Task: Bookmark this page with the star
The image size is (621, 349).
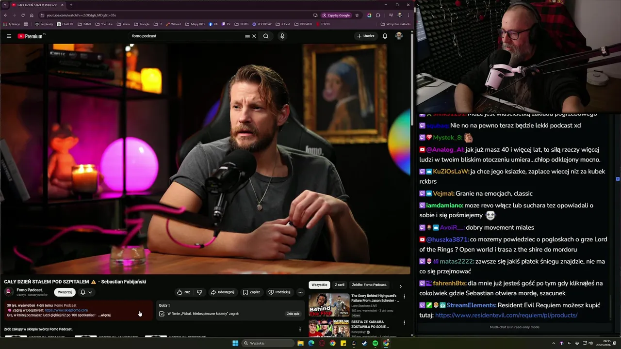Action: [357, 15]
